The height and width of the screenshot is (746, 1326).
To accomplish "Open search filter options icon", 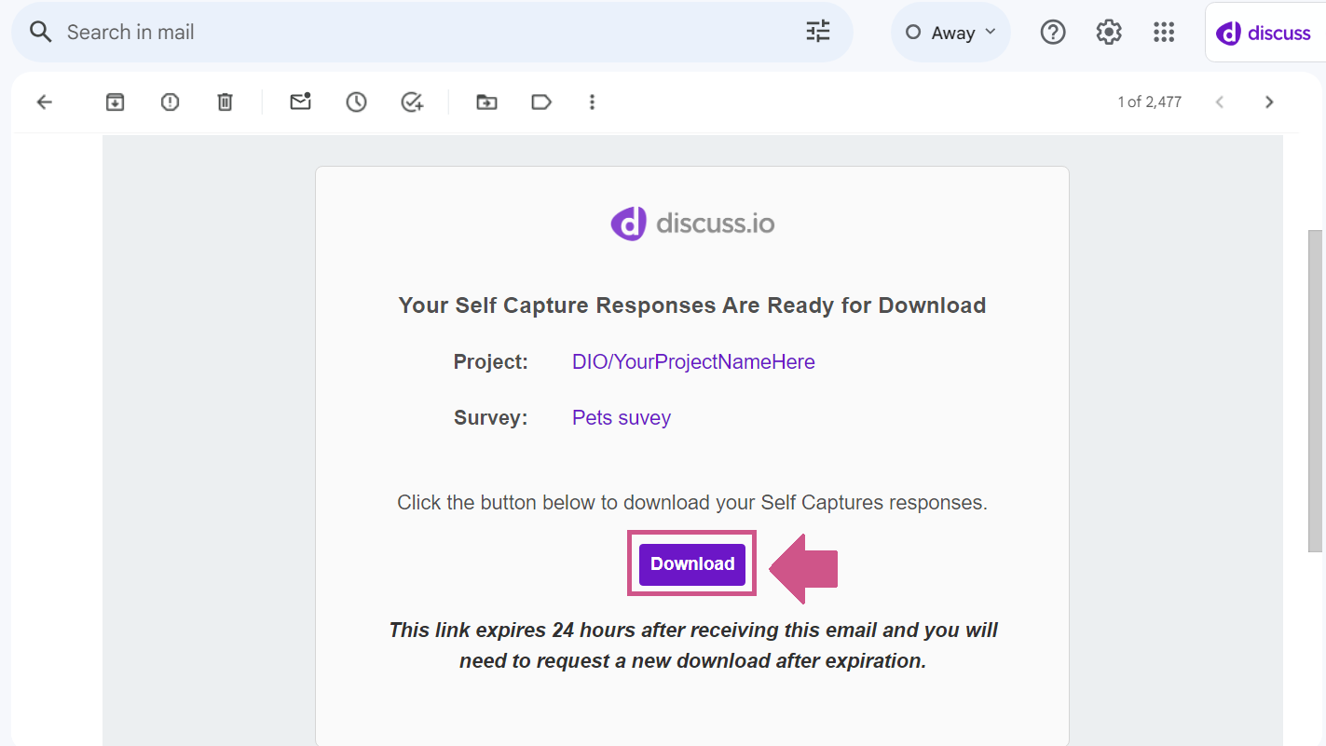I will pos(818,33).
